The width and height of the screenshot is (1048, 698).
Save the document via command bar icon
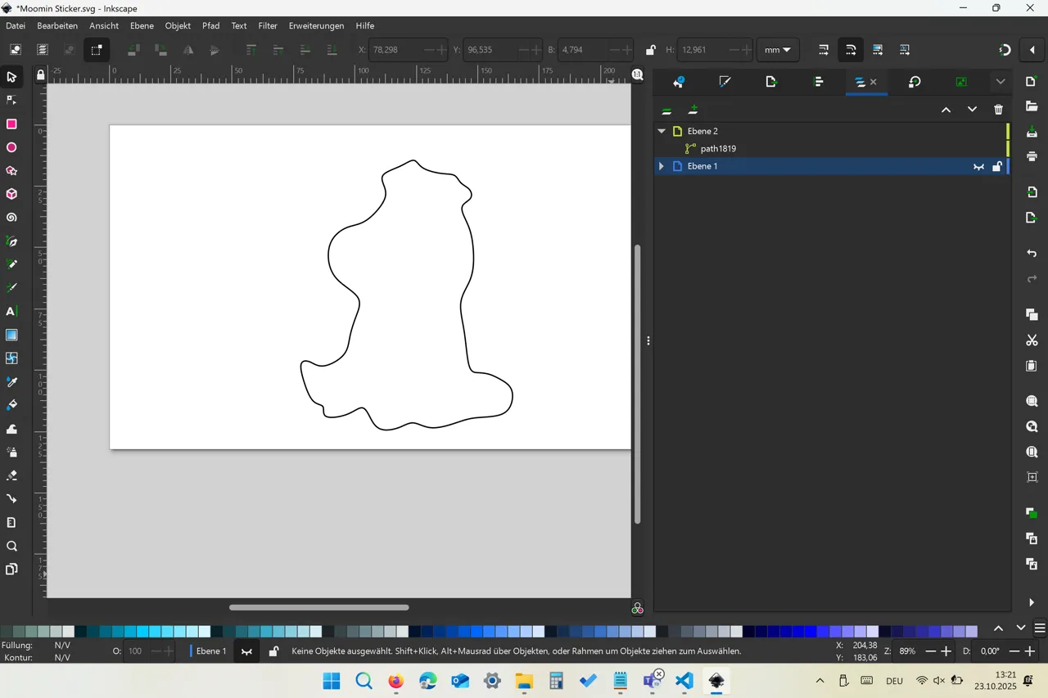pyautogui.click(x=1032, y=132)
